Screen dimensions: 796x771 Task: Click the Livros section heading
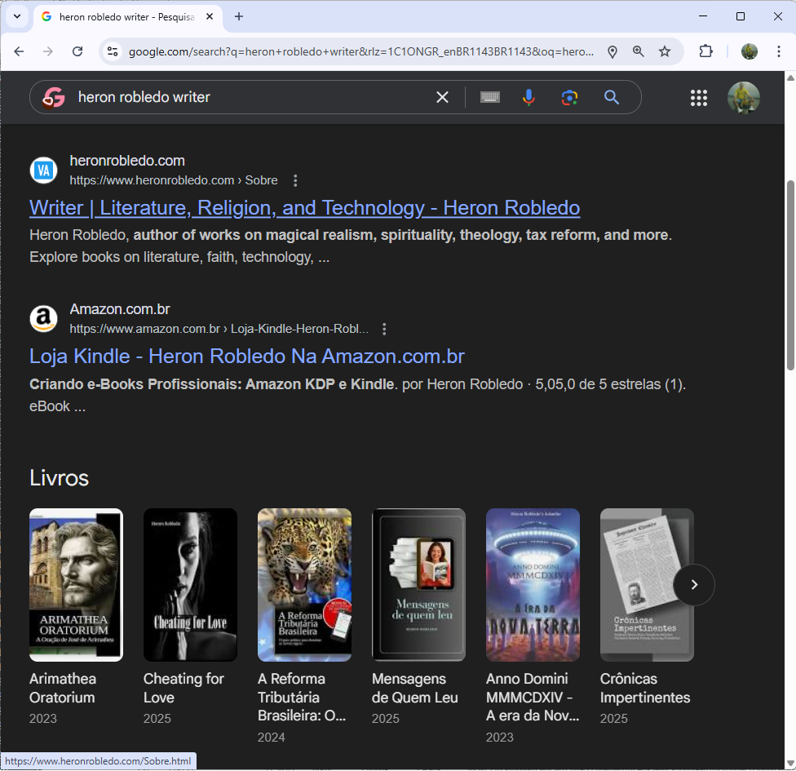59,478
